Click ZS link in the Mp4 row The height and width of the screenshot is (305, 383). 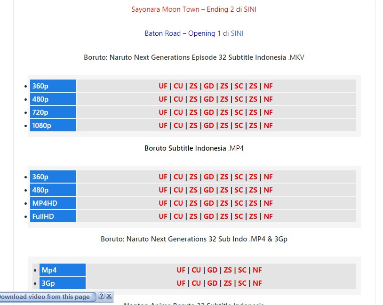click(228, 270)
